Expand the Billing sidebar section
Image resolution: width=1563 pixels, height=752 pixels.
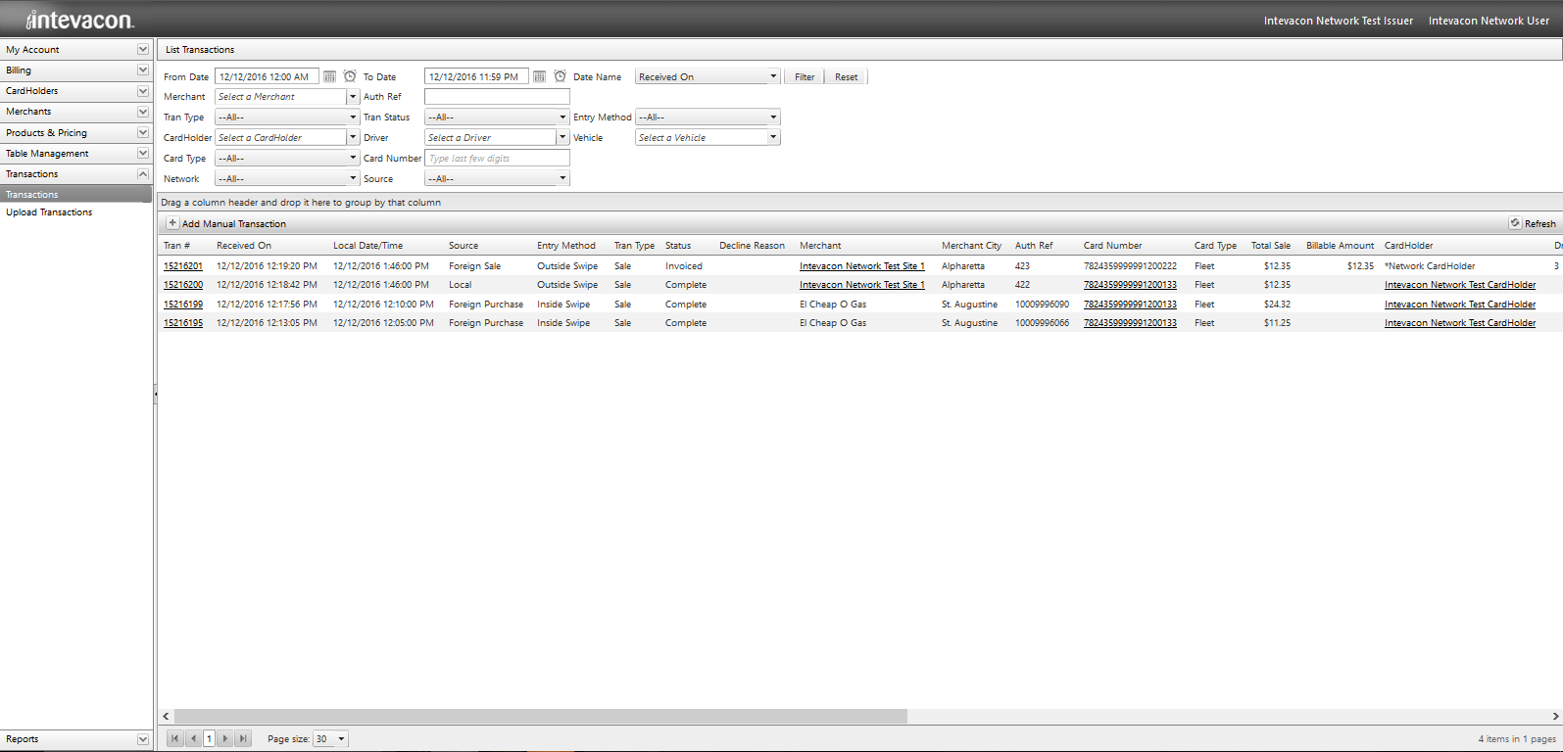tap(143, 70)
